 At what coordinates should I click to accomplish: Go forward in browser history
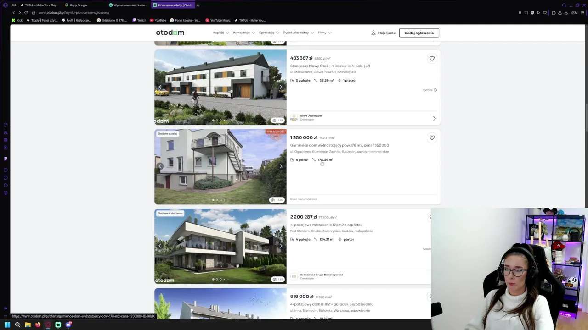pyautogui.click(x=20, y=13)
